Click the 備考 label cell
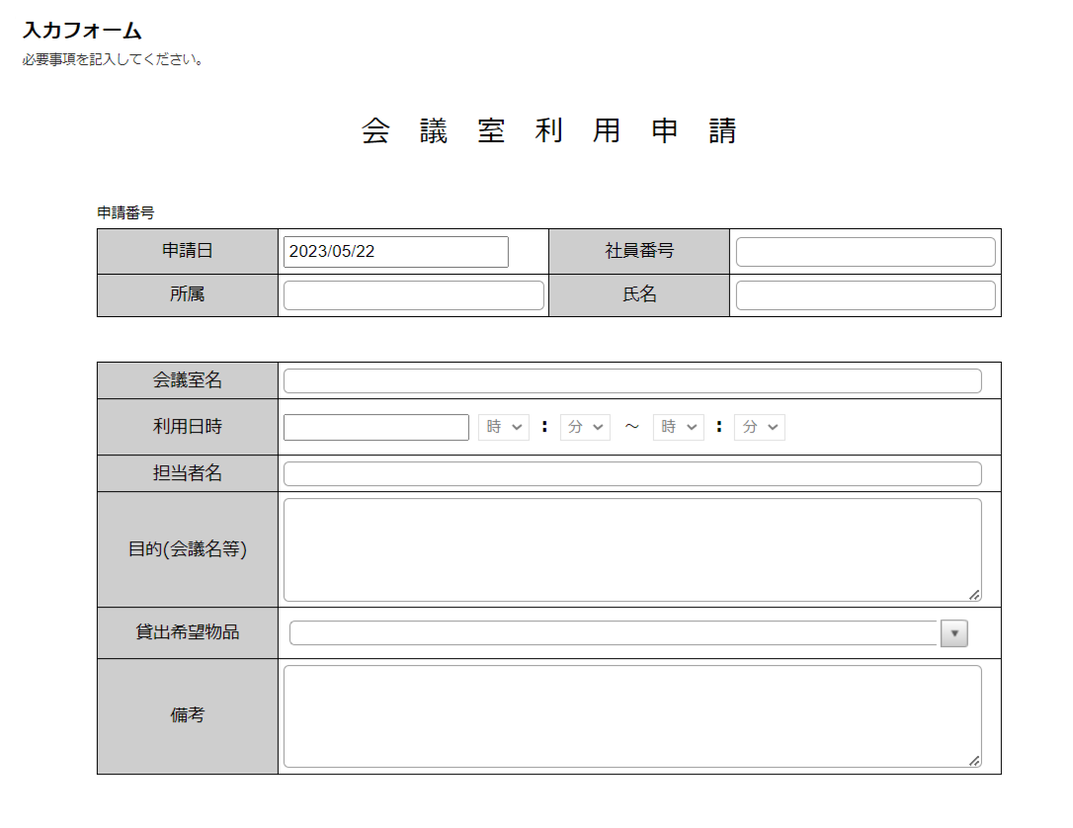1073x828 pixels. pyautogui.click(x=188, y=716)
